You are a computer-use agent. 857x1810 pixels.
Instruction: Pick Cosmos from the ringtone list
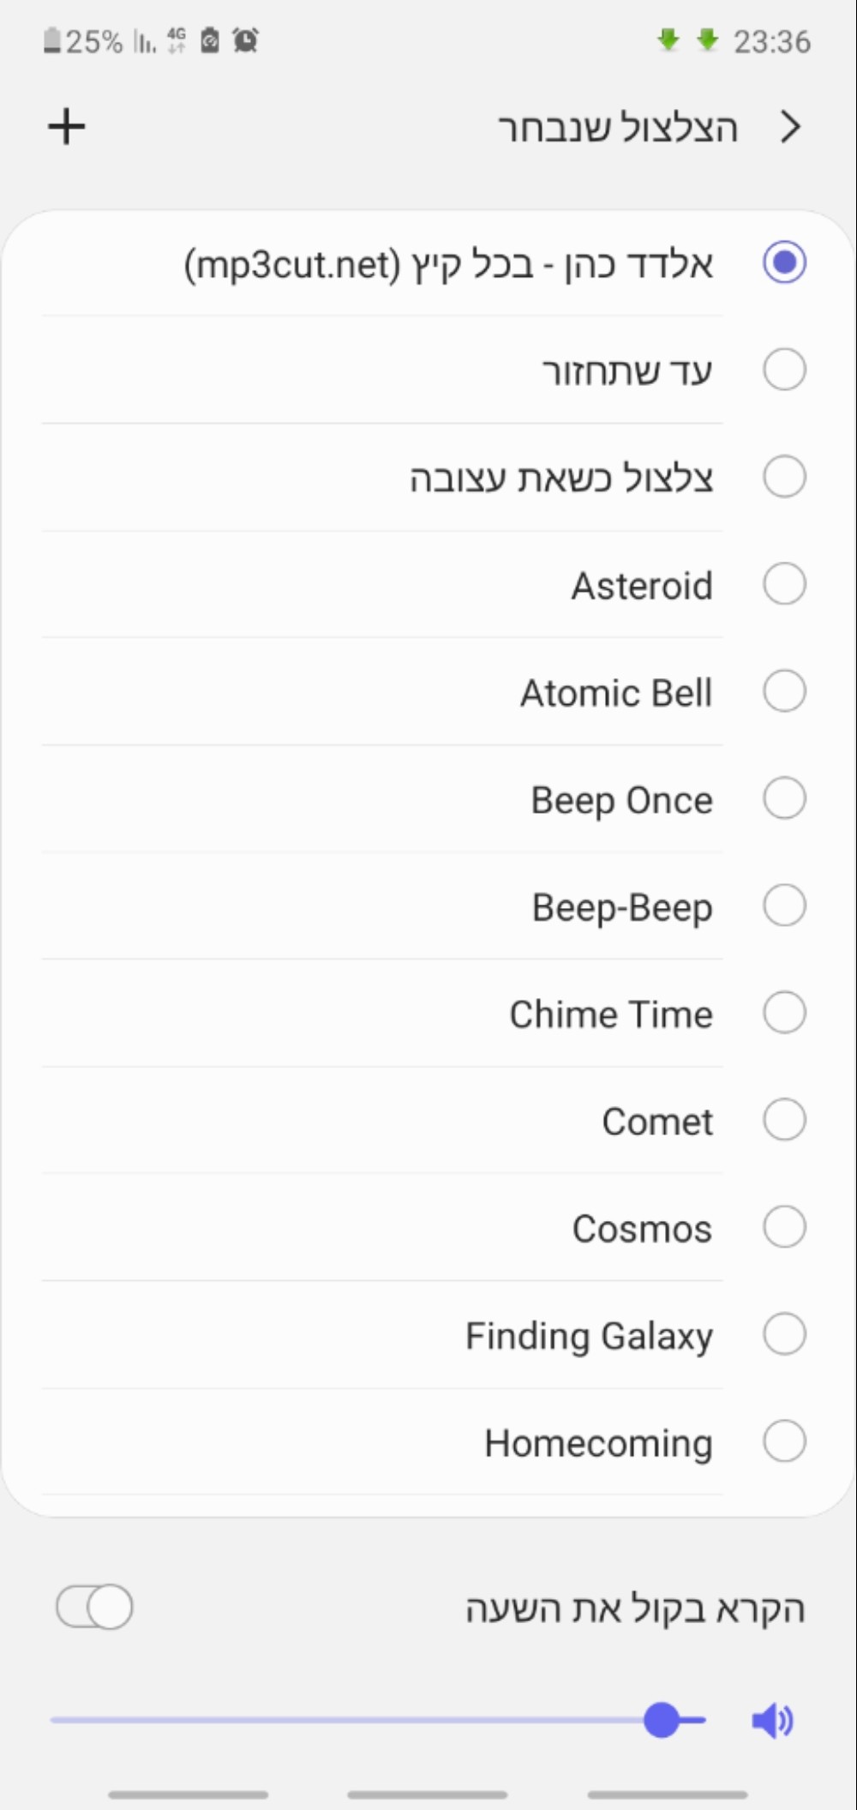click(x=428, y=1228)
